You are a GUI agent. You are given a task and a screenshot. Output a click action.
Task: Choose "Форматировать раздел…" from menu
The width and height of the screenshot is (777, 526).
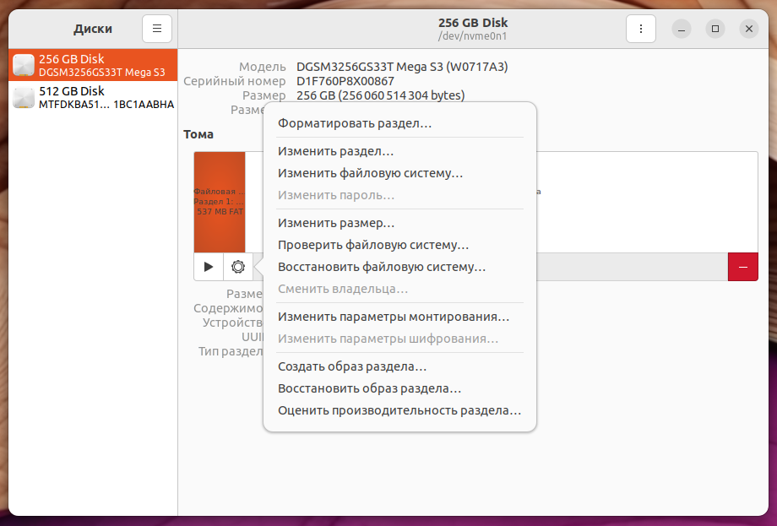click(x=399, y=123)
